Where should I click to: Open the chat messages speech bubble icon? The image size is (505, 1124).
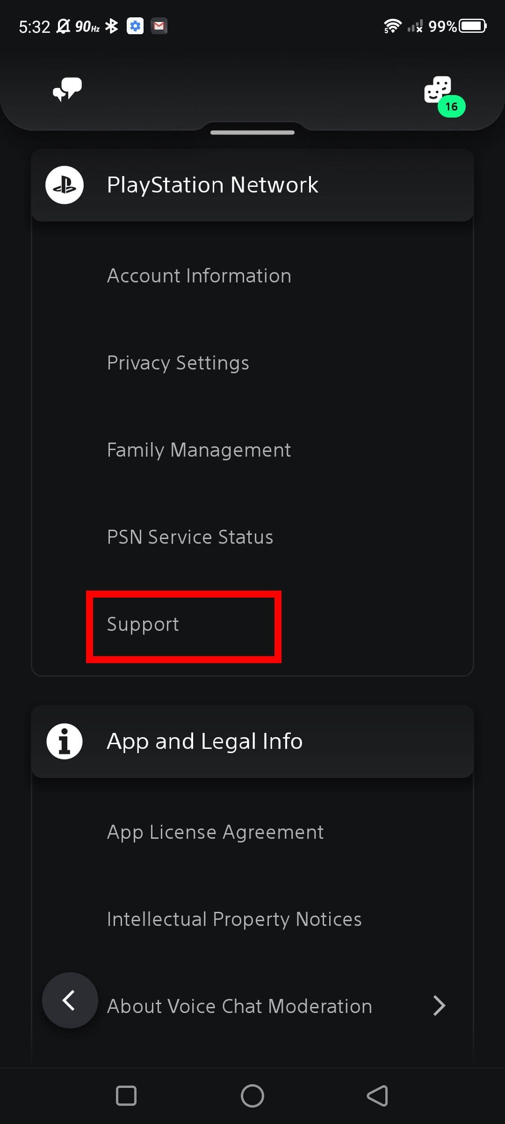67,89
